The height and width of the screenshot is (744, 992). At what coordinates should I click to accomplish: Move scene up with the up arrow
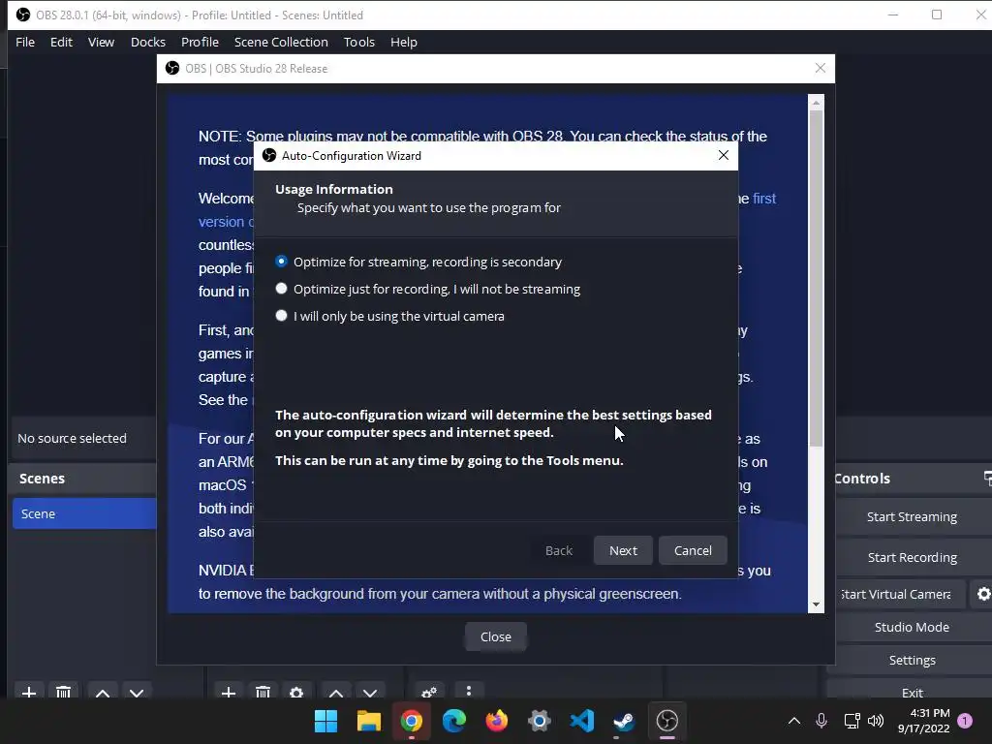coord(103,693)
